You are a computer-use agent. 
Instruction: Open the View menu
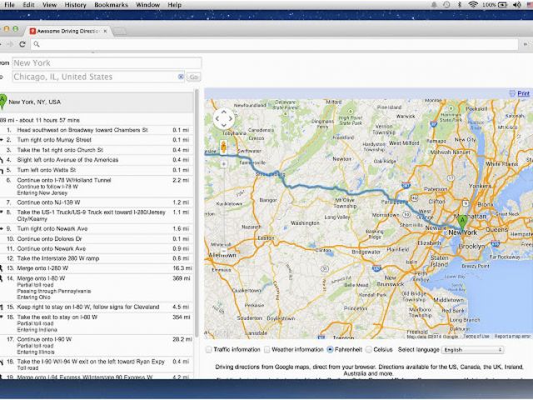click(50, 5)
